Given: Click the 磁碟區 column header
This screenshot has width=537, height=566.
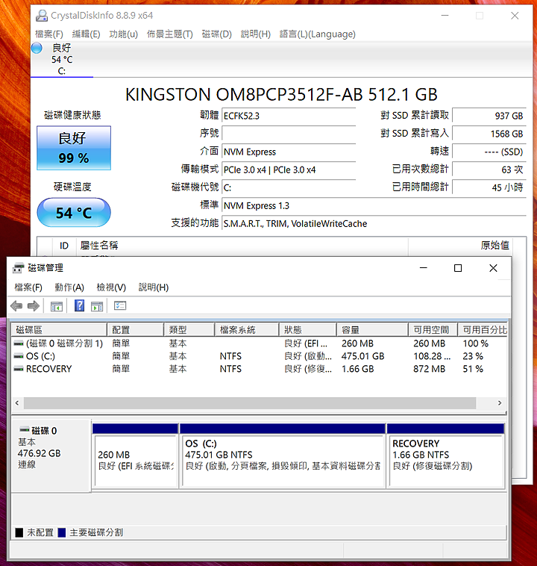Looking at the screenshot, I should click(x=59, y=329).
